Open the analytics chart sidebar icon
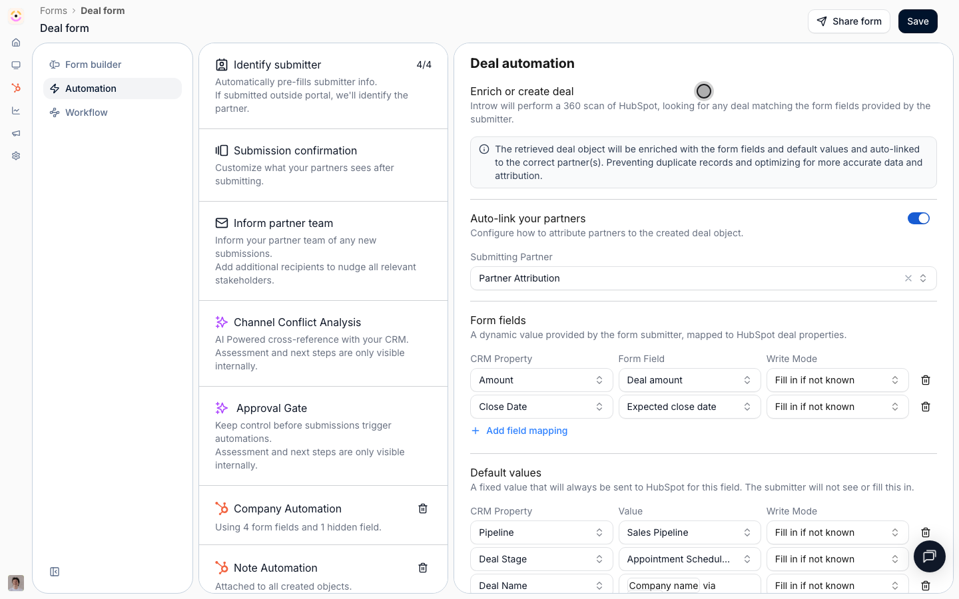Screen dimensions: 959x599 (x=16, y=110)
